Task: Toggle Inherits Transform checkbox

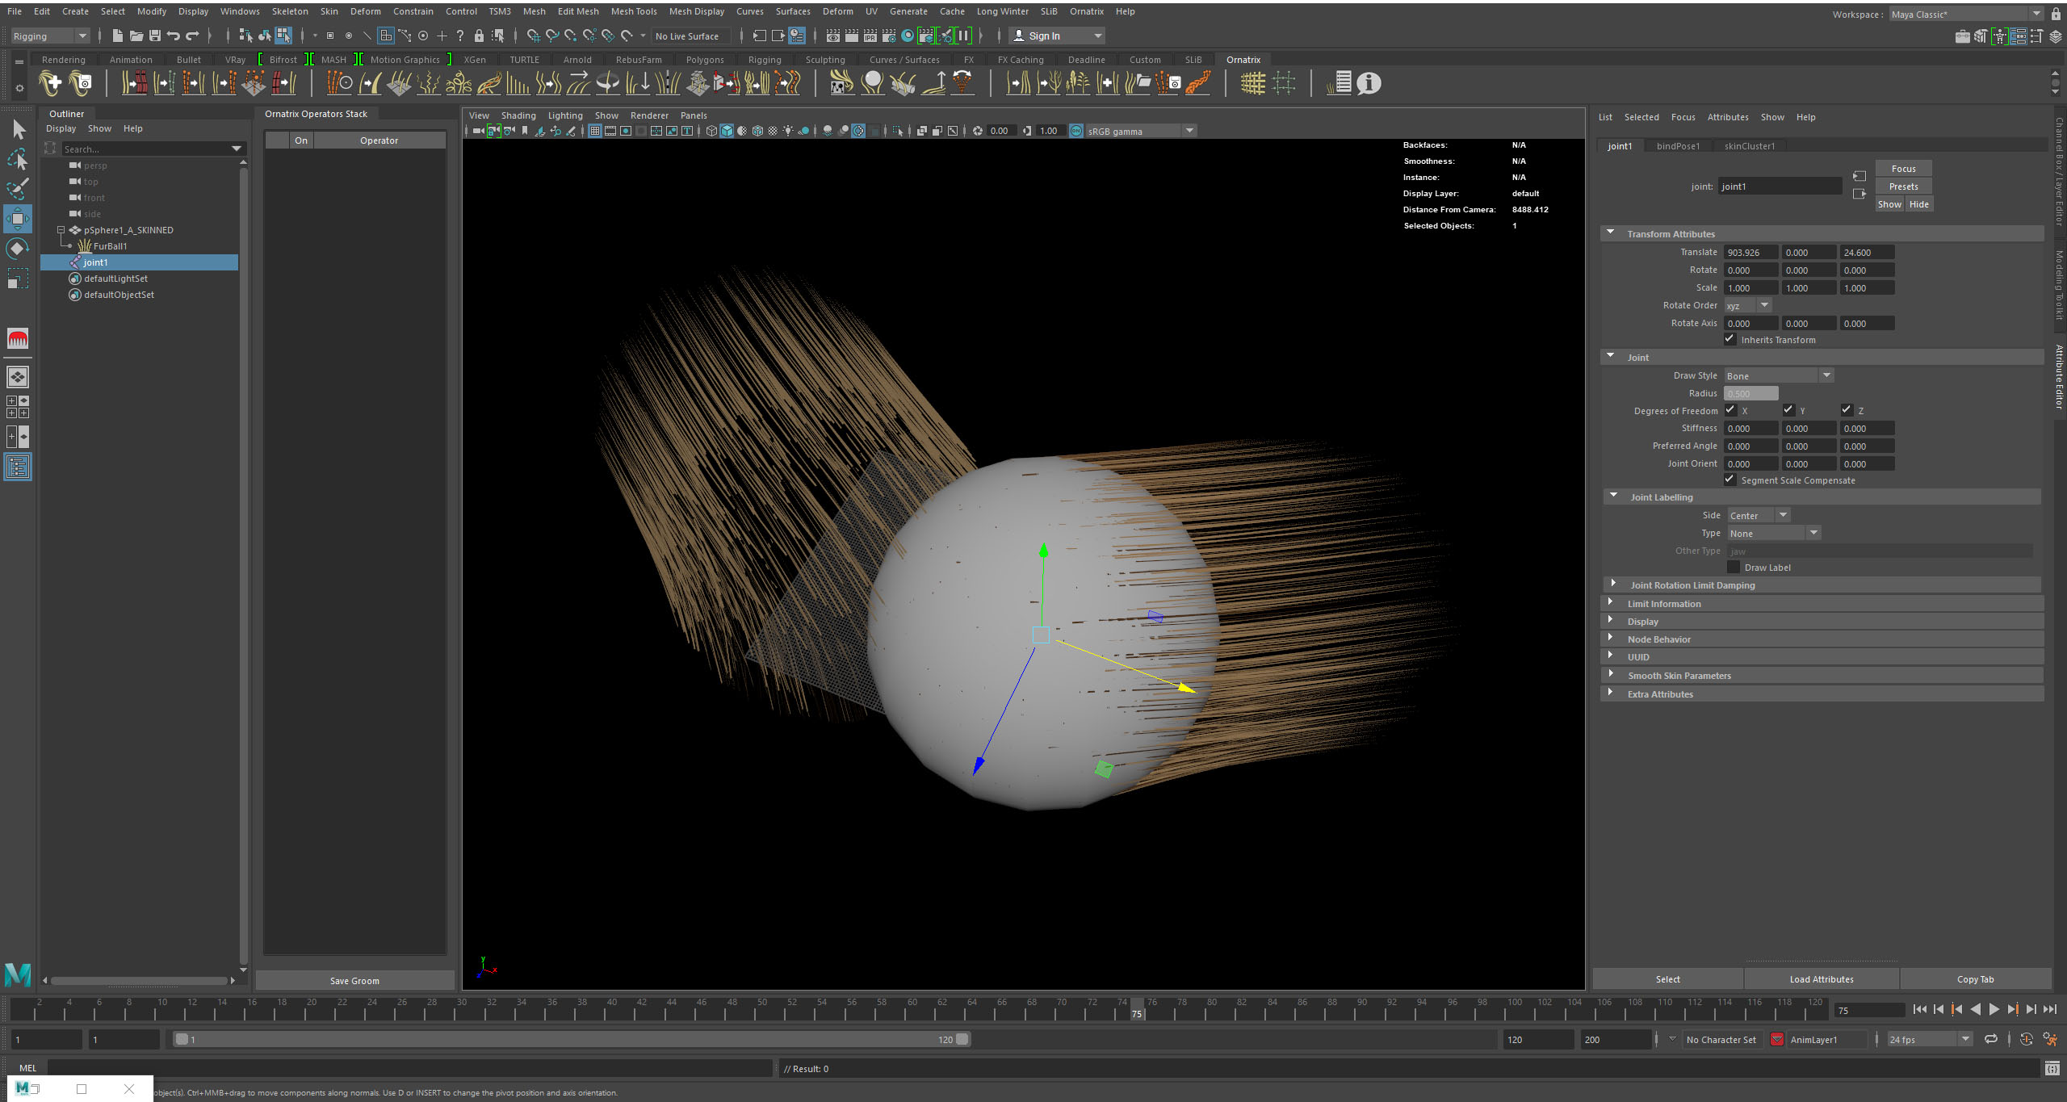Action: (x=1730, y=339)
